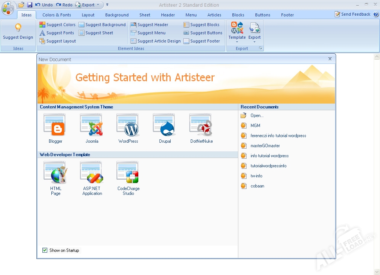Choose the DotNetNuke template icon

click(x=201, y=125)
